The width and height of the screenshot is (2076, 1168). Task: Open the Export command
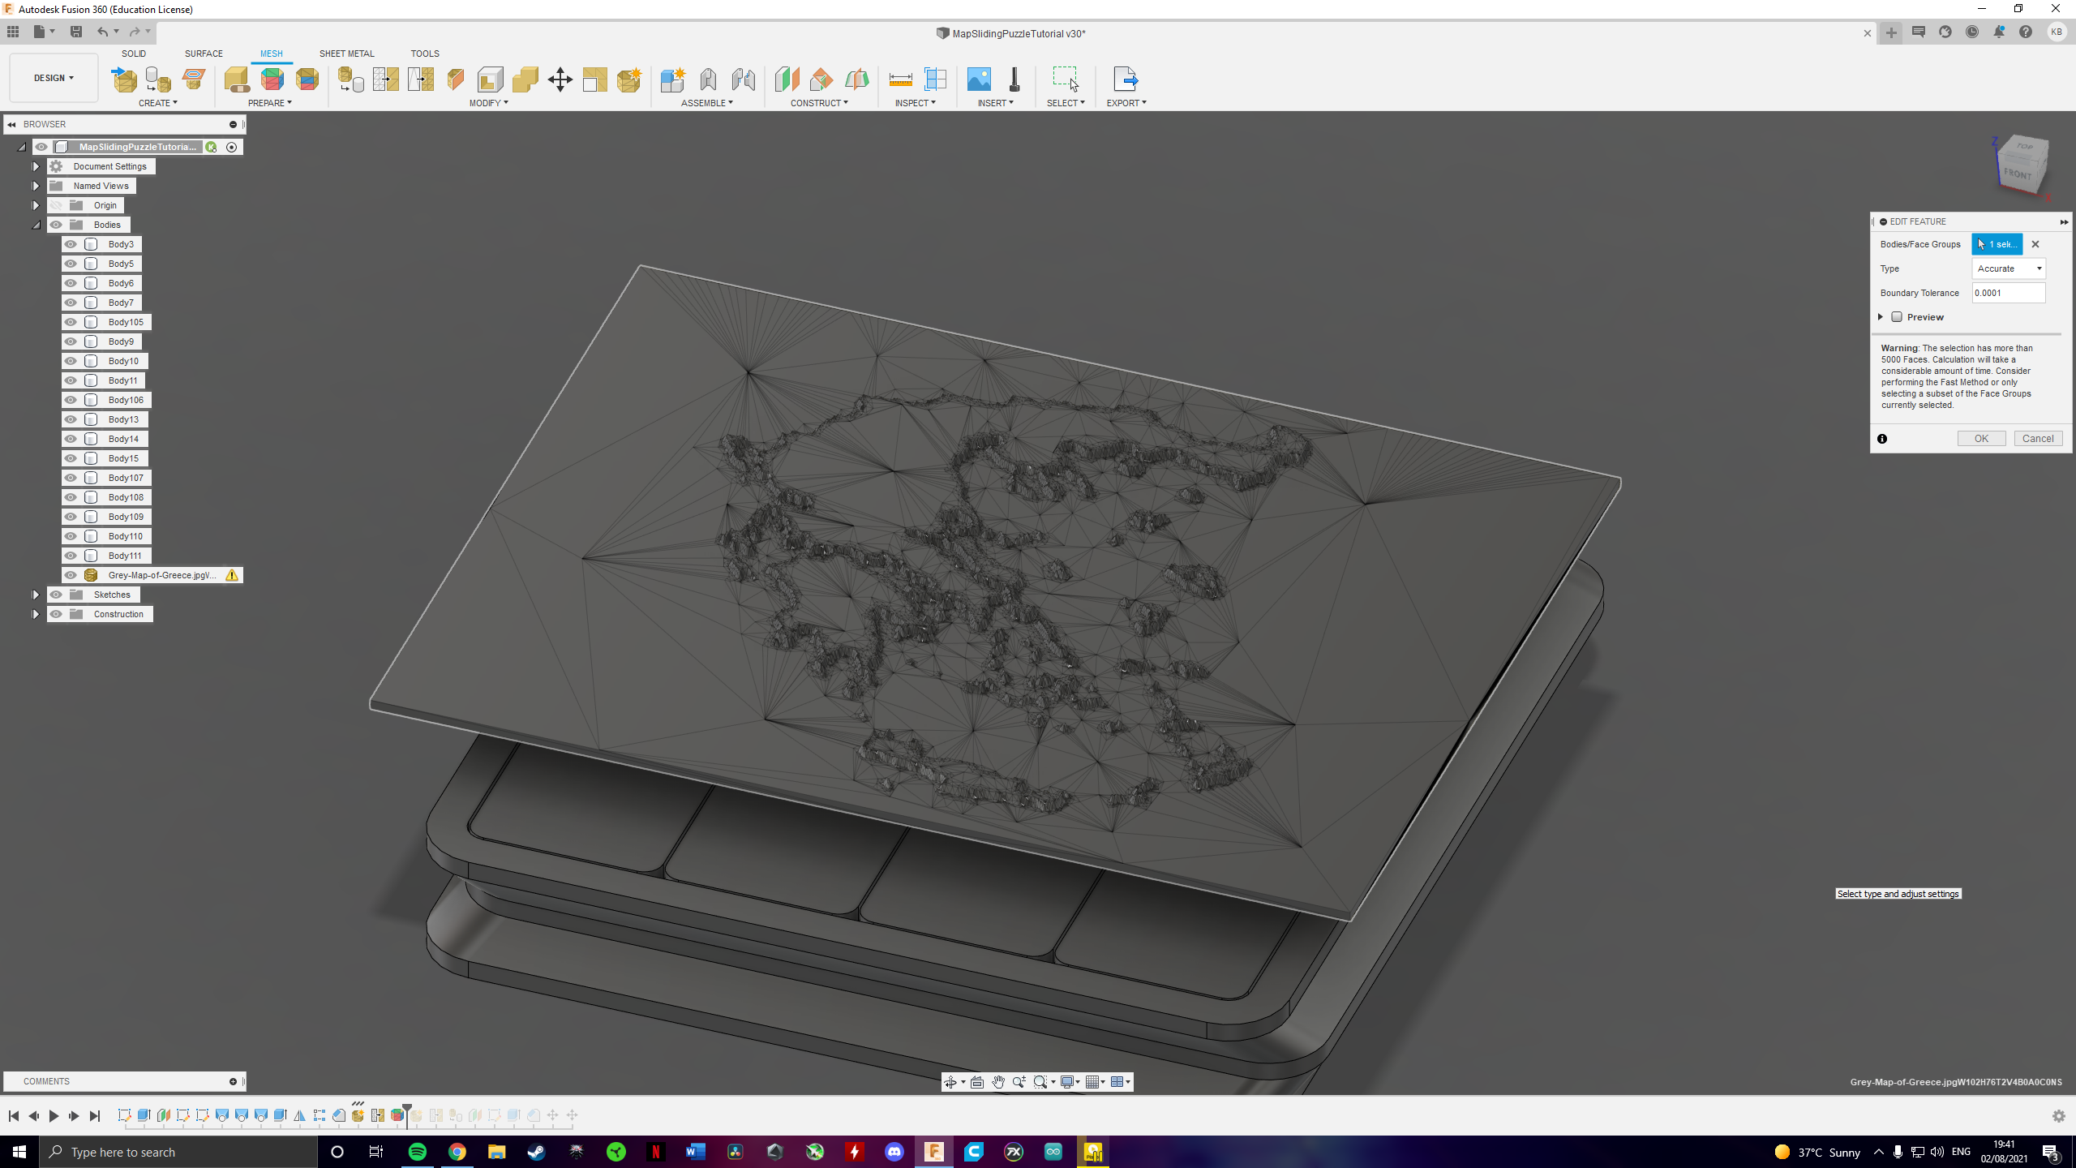point(1126,79)
